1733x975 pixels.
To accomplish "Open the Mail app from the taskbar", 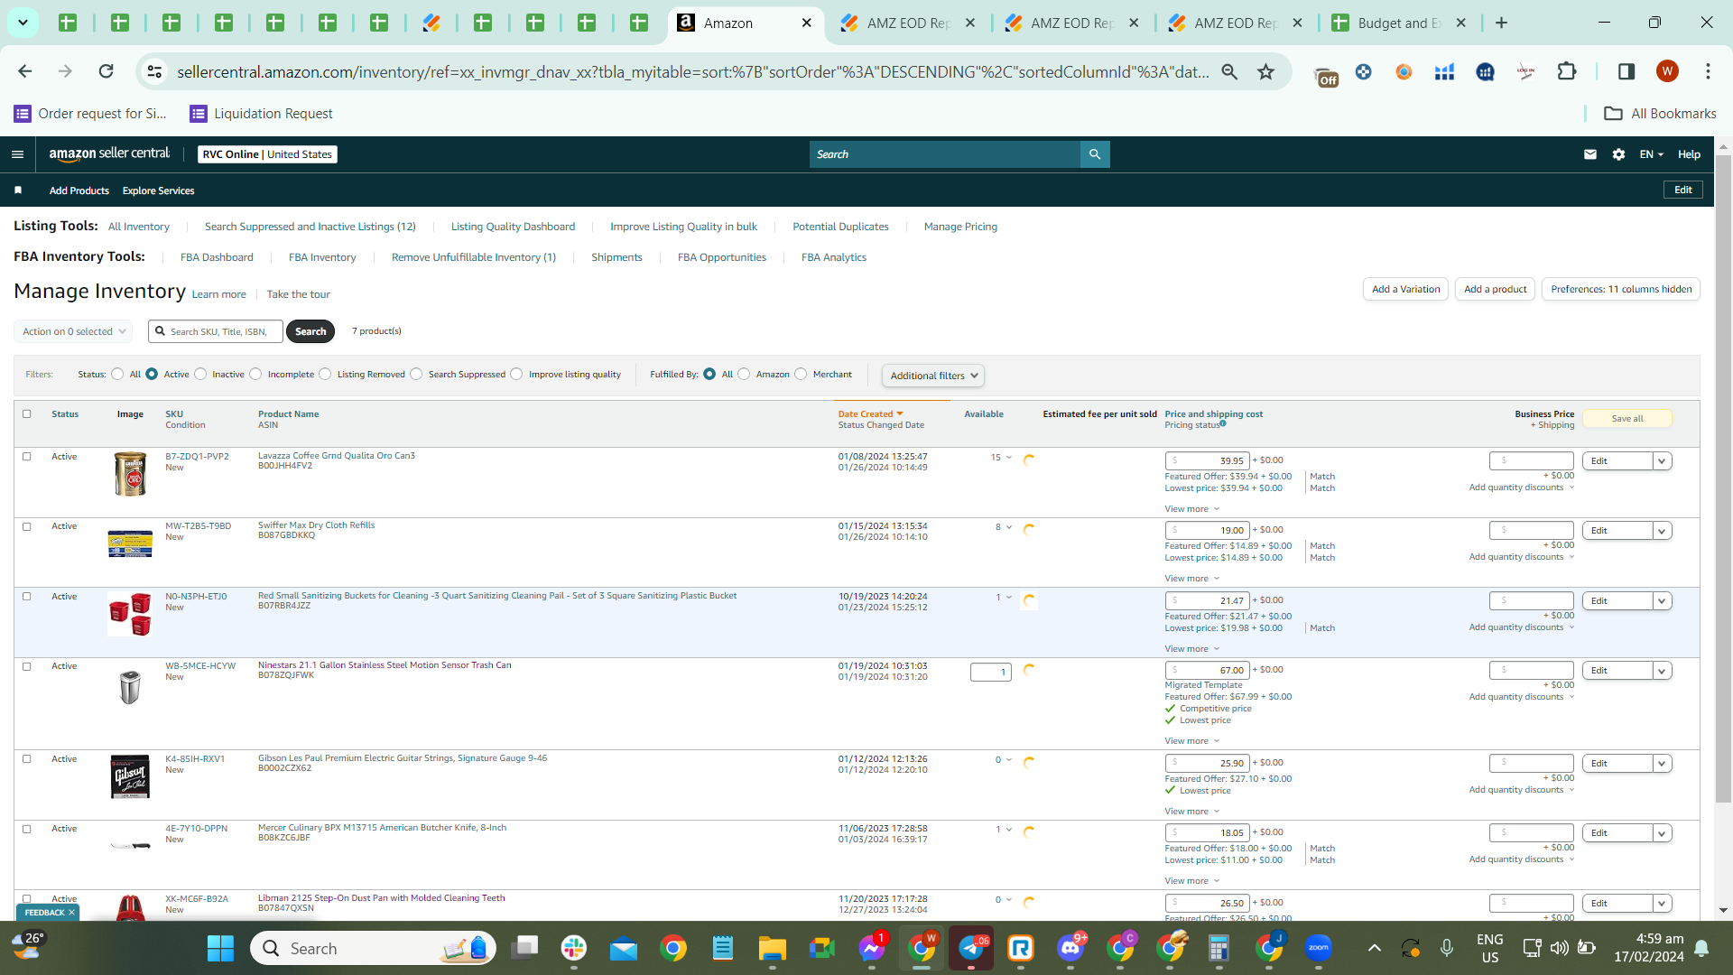I will coord(624,948).
